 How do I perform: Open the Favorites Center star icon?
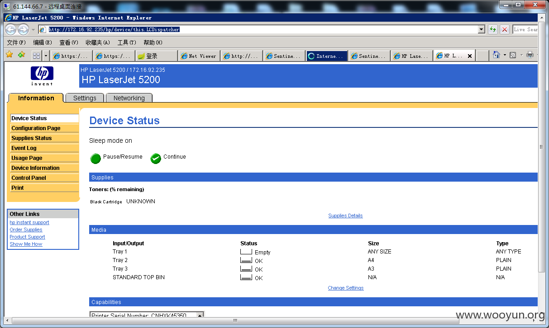point(9,55)
